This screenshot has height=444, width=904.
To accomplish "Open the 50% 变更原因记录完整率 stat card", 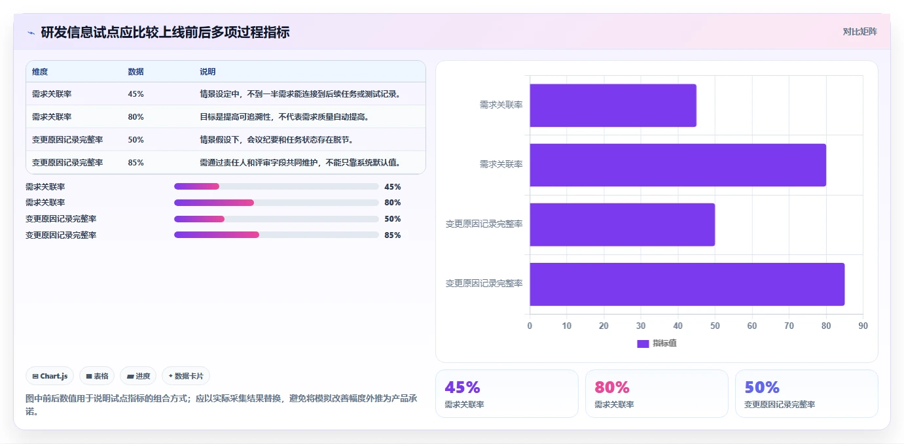I will 806,394.
